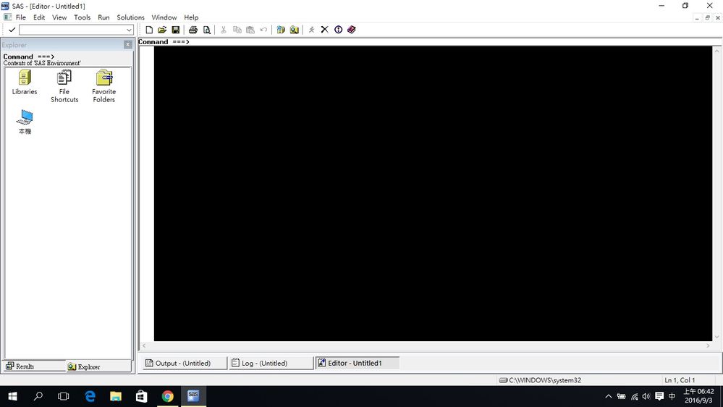This screenshot has width=723, height=407.
Task: Open the Tools menu
Action: click(82, 17)
